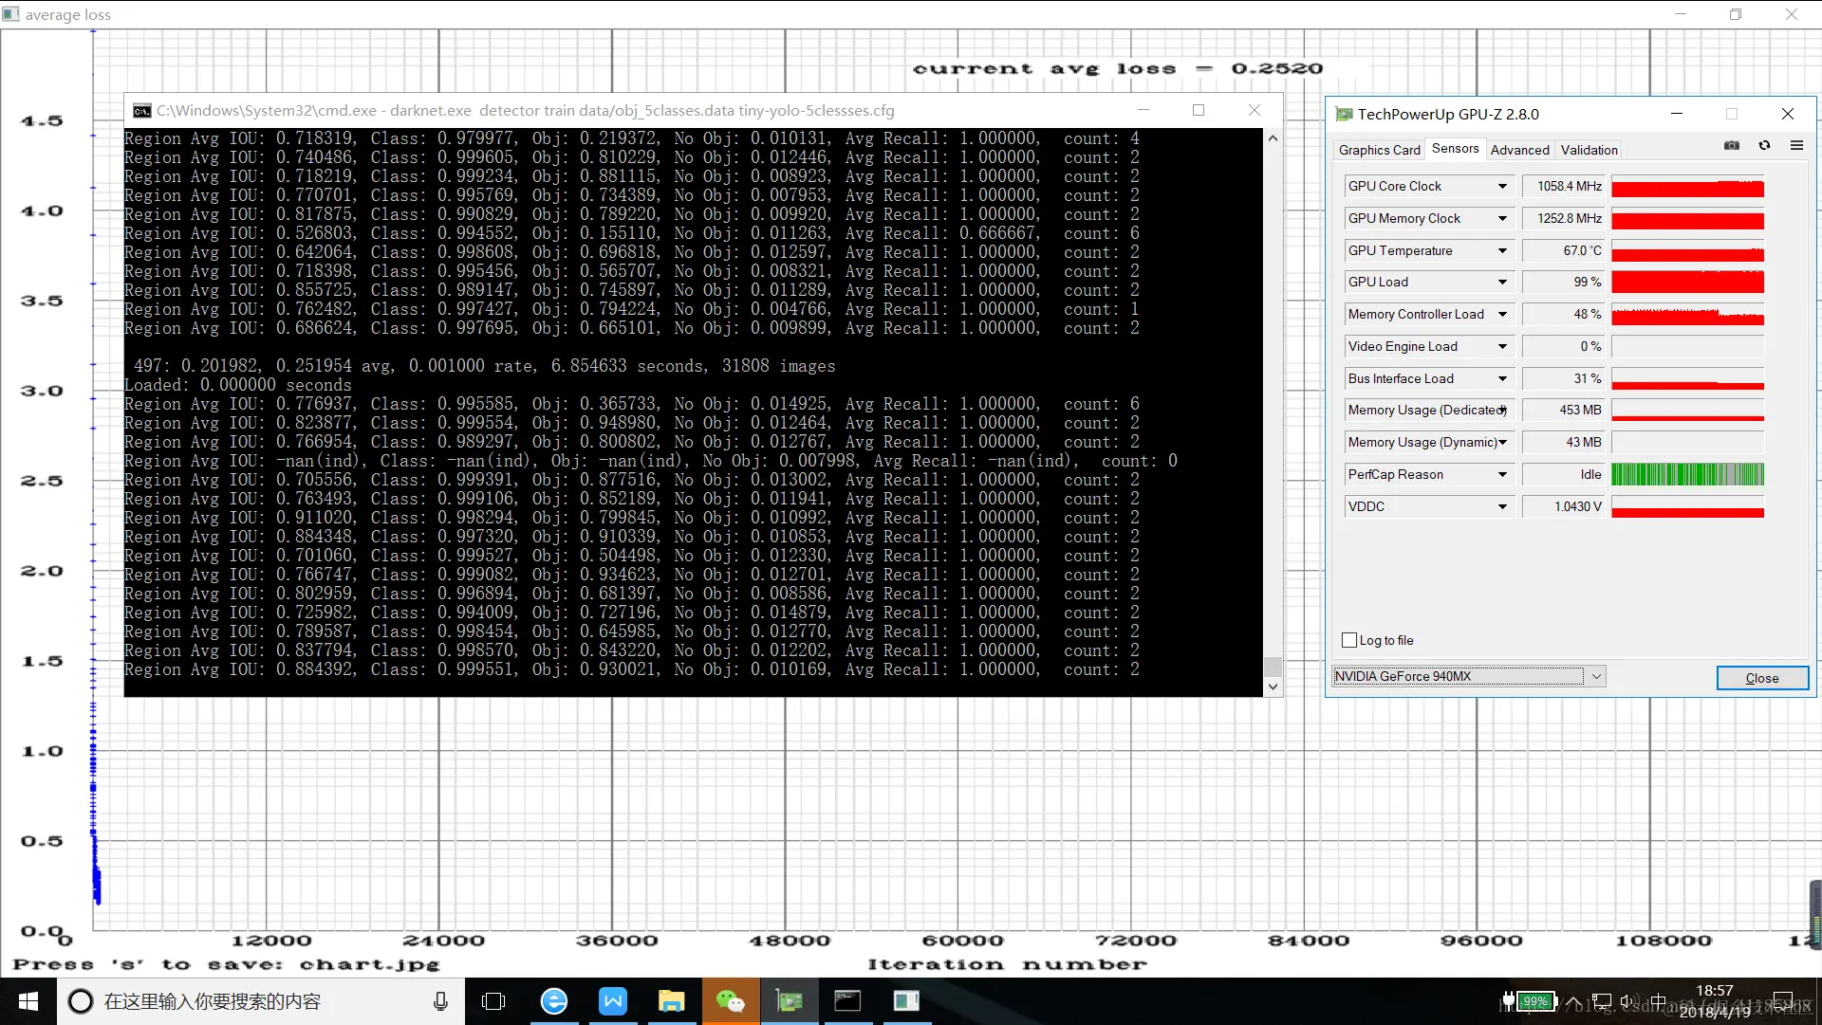
Task: Click the cmd window scrollbar down arrow
Action: point(1273,686)
